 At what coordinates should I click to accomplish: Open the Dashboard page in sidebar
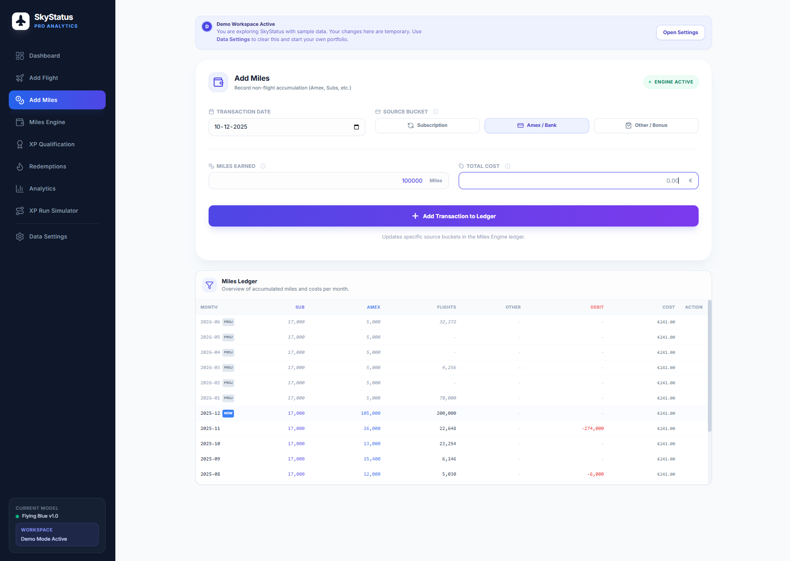tap(45, 56)
